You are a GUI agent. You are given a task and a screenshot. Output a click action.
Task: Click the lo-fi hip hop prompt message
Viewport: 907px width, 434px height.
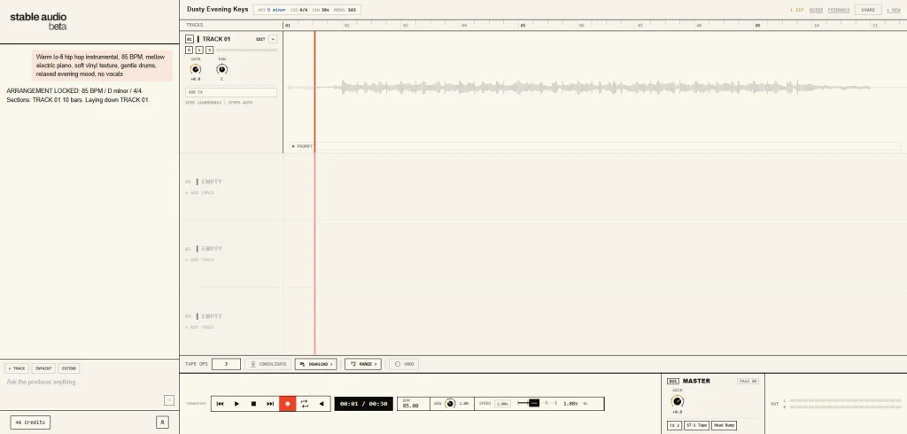coord(102,66)
